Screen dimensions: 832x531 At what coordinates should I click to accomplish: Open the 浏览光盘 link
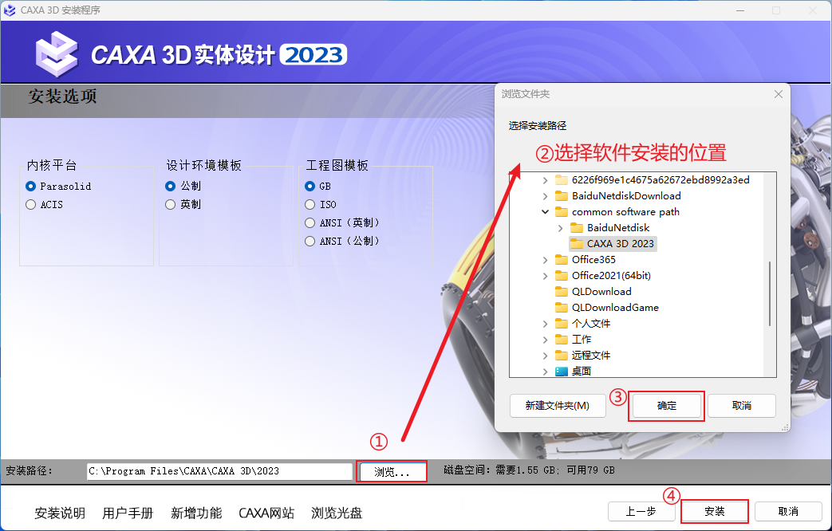337,513
